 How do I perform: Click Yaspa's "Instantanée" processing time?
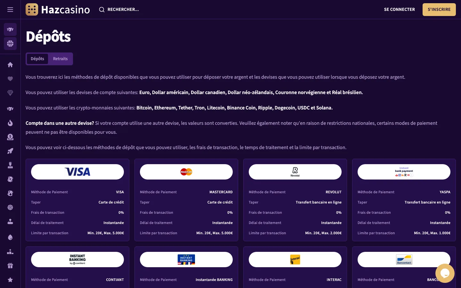440,223
